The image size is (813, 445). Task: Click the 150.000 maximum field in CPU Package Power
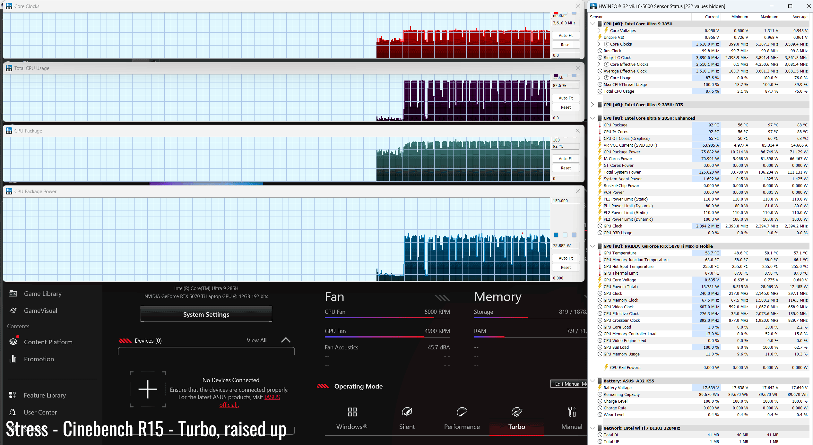click(x=566, y=201)
